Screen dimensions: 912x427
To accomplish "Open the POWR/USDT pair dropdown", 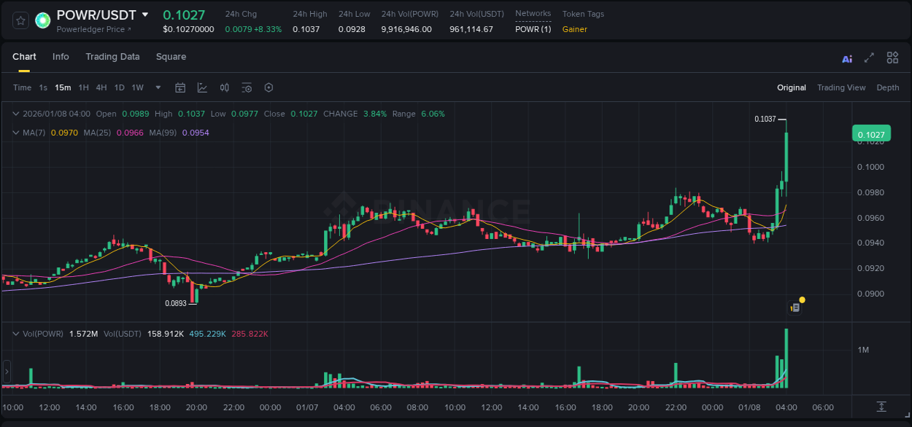I will (145, 15).
